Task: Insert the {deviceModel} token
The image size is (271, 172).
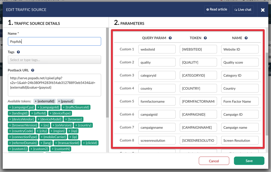Action: click(x=50, y=119)
